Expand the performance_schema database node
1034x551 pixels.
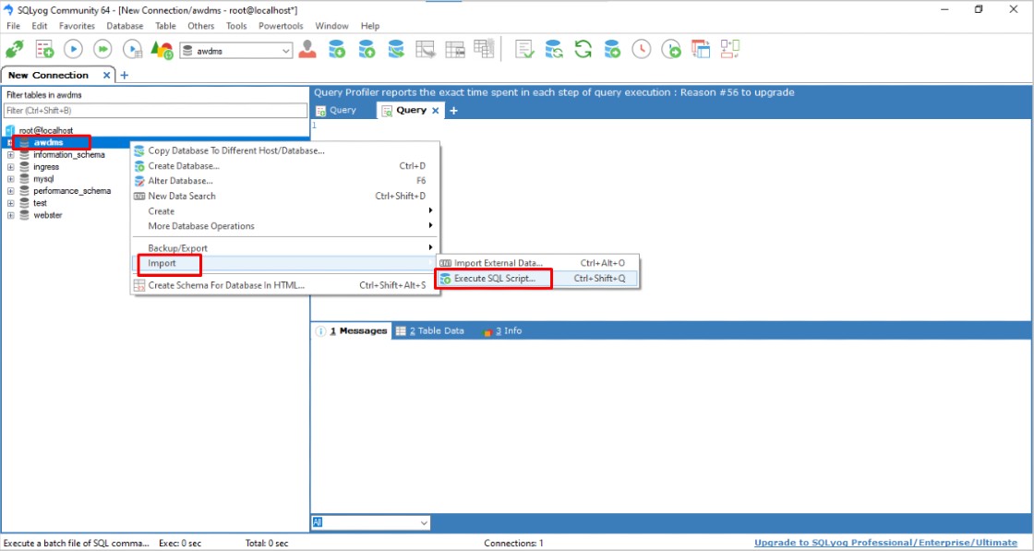pyautogui.click(x=10, y=191)
